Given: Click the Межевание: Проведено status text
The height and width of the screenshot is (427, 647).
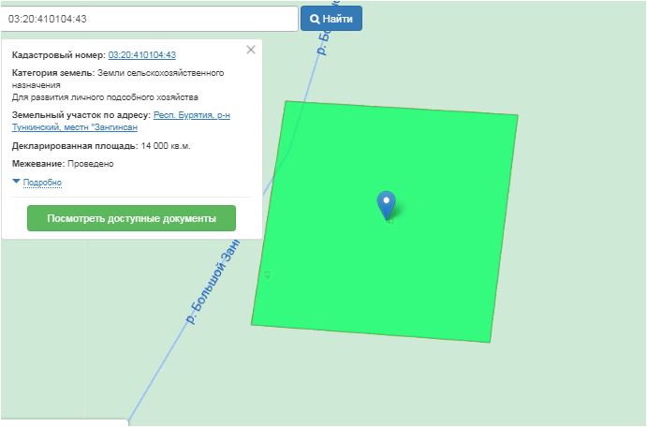Looking at the screenshot, I should [63, 164].
